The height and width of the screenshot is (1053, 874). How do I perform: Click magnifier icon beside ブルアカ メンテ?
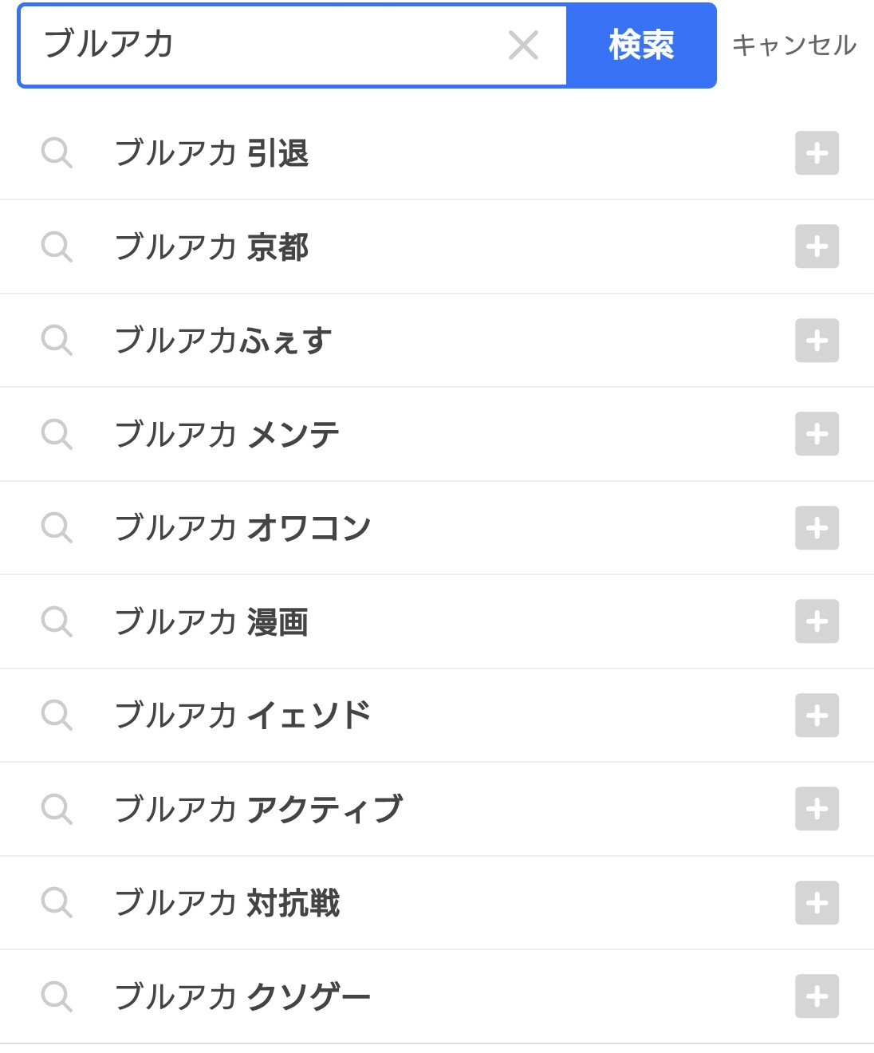(57, 434)
